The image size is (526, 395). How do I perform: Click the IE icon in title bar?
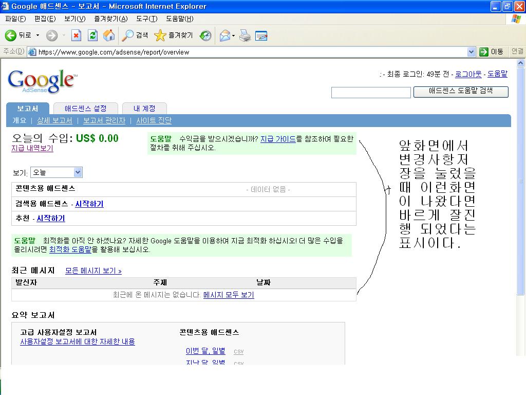(5, 6)
